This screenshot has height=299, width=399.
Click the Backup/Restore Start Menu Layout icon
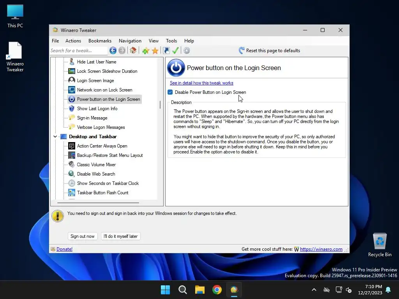click(72, 155)
